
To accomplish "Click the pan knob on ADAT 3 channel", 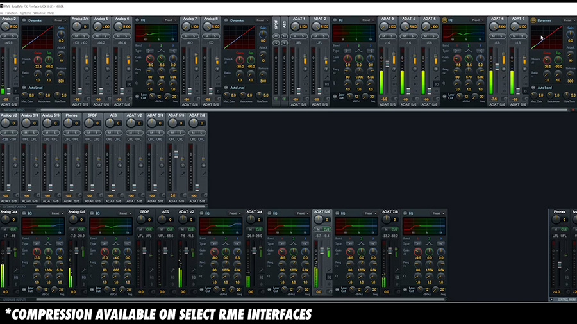I will [384, 26].
